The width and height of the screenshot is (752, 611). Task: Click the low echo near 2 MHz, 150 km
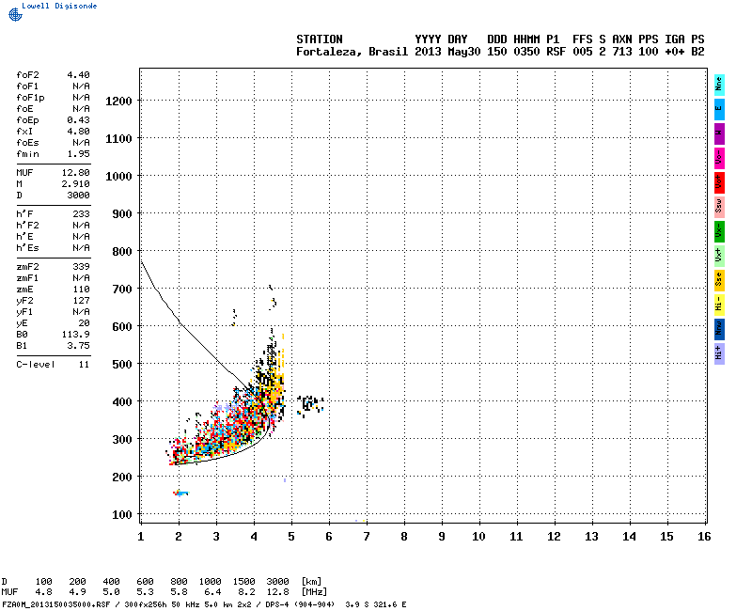tap(180, 493)
